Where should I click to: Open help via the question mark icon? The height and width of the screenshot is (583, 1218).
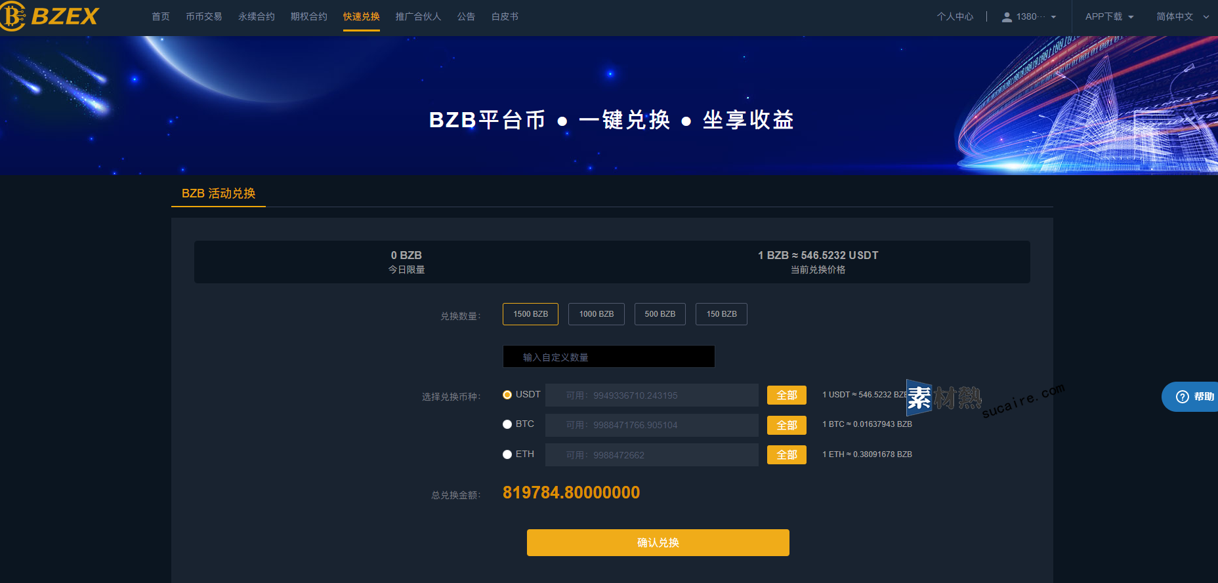(1183, 397)
